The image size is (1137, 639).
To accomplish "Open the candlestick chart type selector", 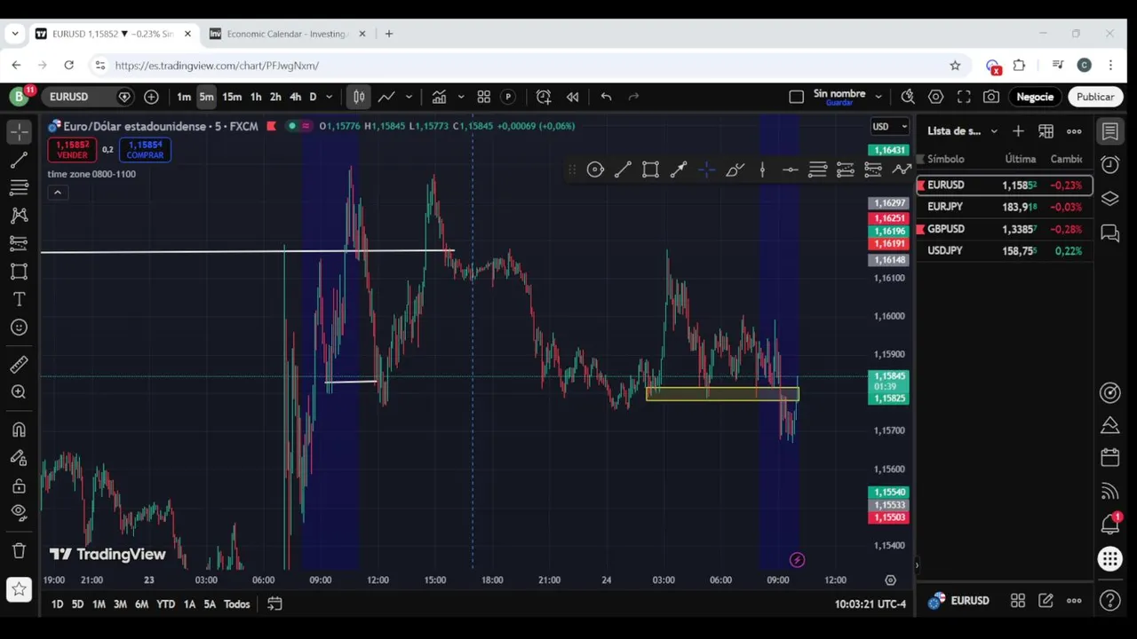I will click(358, 97).
